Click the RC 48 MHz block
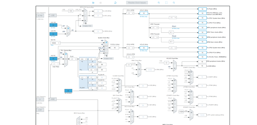 point(68,91)
